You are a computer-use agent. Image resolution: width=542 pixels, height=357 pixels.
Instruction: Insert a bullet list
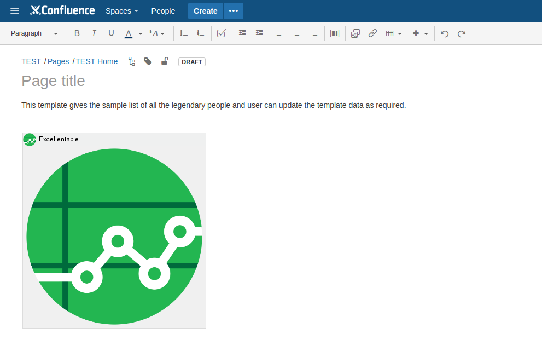pyautogui.click(x=184, y=33)
